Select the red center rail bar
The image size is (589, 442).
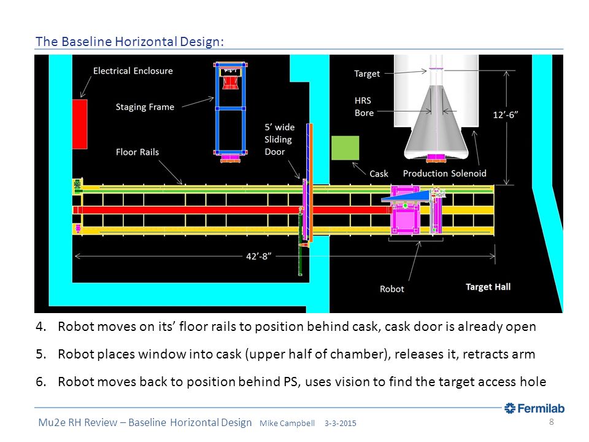(x=231, y=210)
